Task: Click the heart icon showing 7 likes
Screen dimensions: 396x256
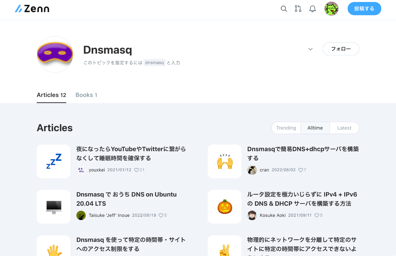Action: 301,170
